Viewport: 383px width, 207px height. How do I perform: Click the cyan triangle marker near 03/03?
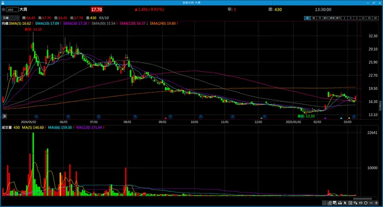pyautogui.click(x=341, y=118)
